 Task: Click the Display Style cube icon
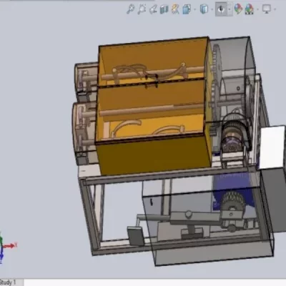(204, 9)
